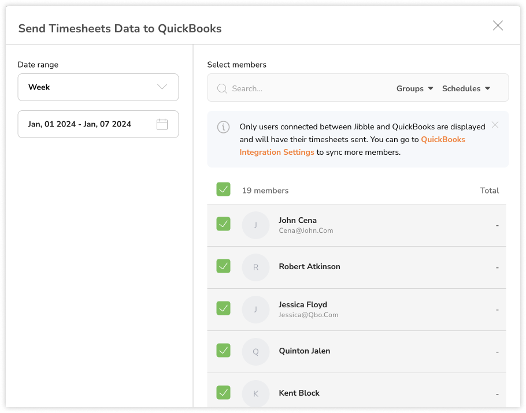Click the search magnifier icon
This screenshot has height=413, width=526.
(221, 88)
